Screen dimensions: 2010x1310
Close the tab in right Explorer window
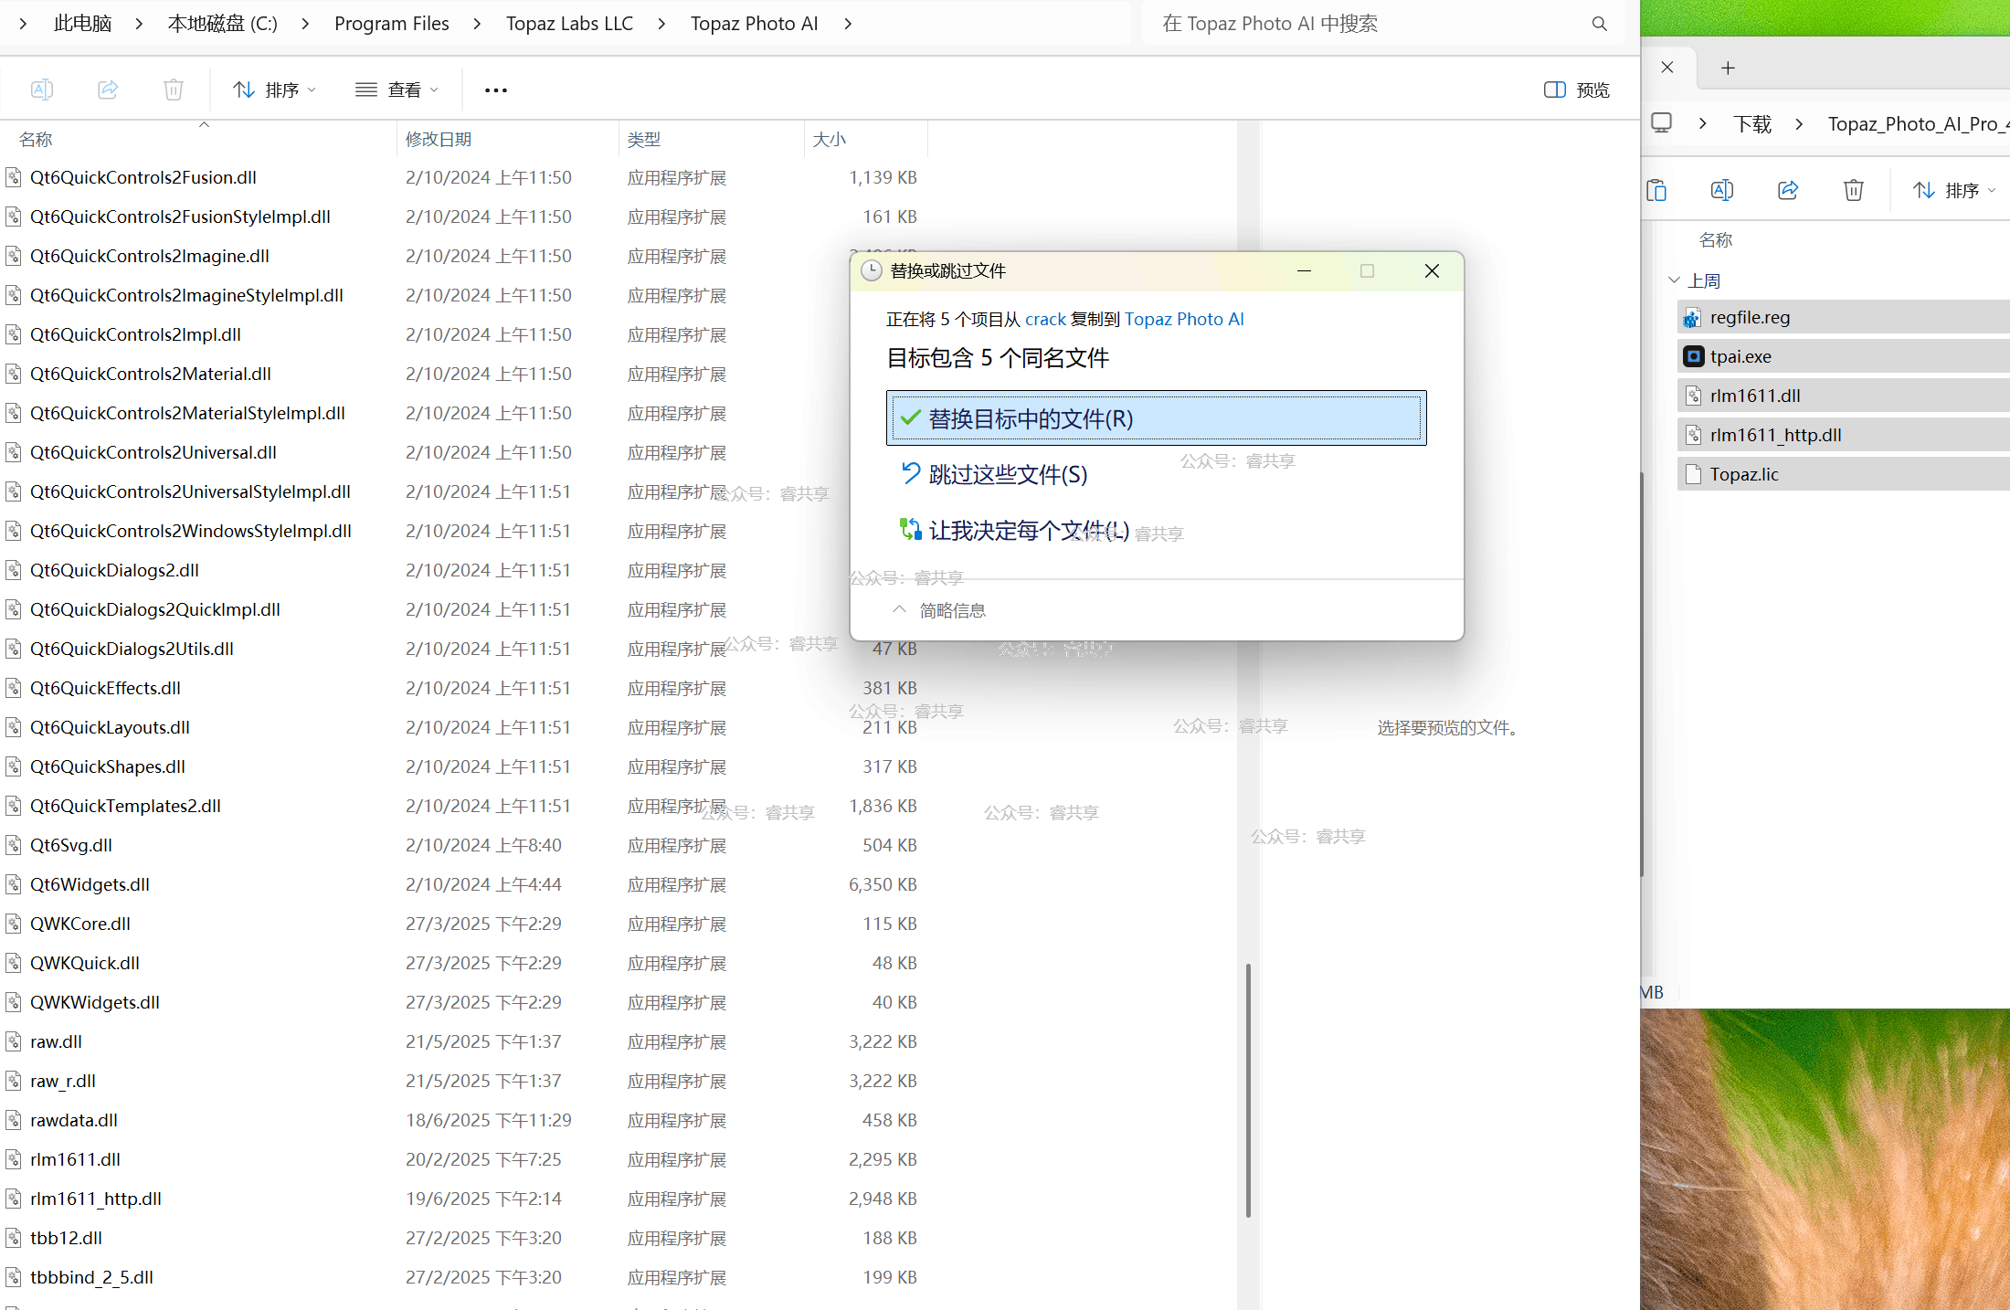1667,67
